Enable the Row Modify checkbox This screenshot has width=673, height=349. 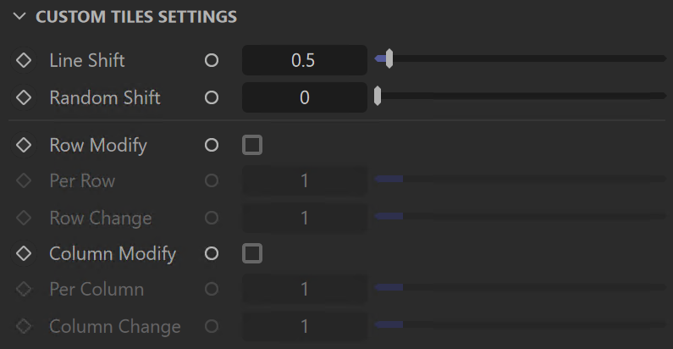[x=252, y=145]
